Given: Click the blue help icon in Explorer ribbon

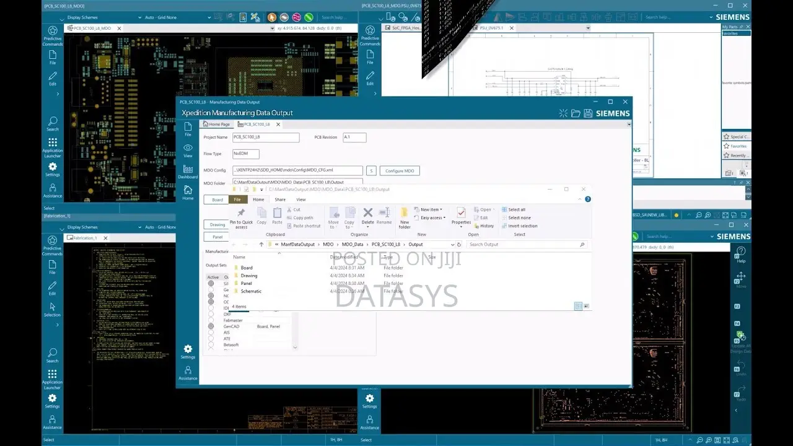Looking at the screenshot, I should [x=588, y=199].
